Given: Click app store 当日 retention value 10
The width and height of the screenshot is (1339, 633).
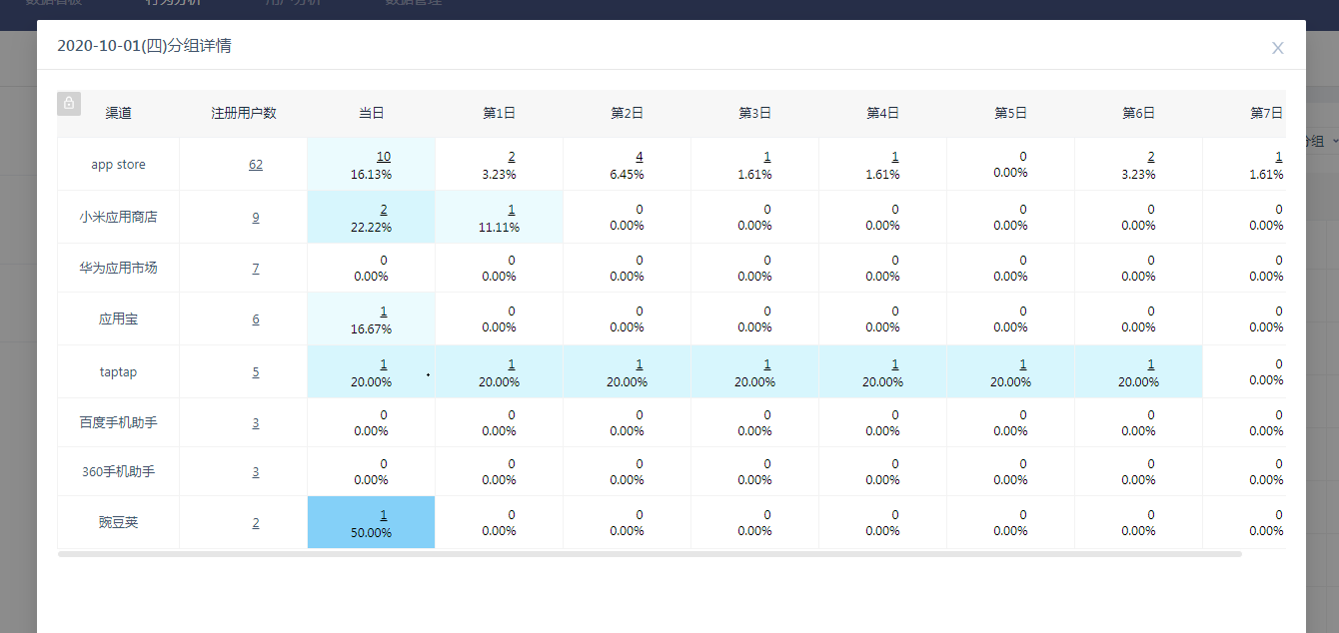Looking at the screenshot, I should pyautogui.click(x=384, y=157).
